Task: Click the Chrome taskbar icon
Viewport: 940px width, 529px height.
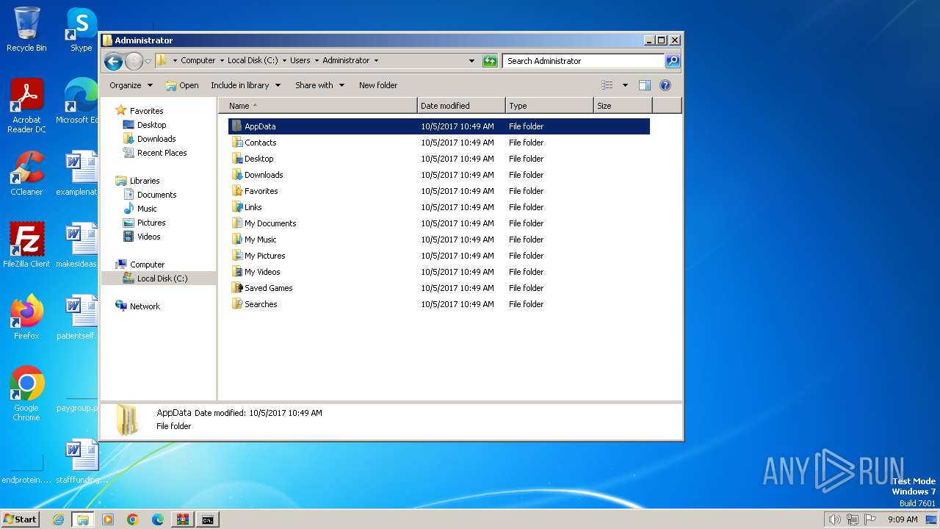Action: pos(133,519)
